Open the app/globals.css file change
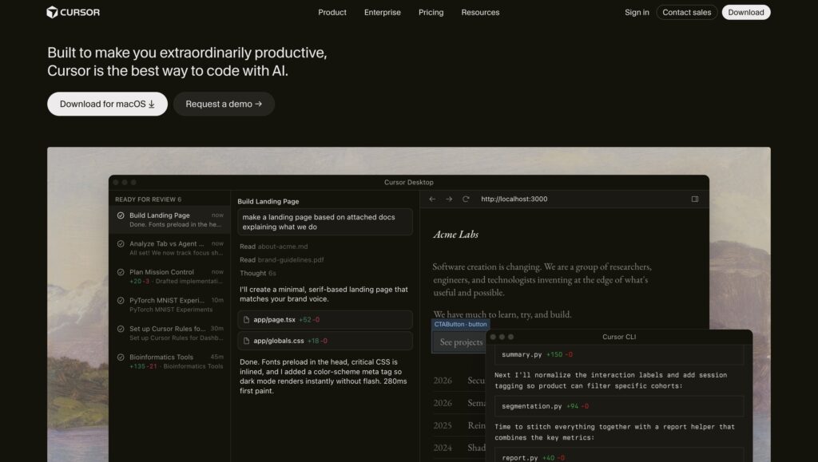 (x=325, y=341)
